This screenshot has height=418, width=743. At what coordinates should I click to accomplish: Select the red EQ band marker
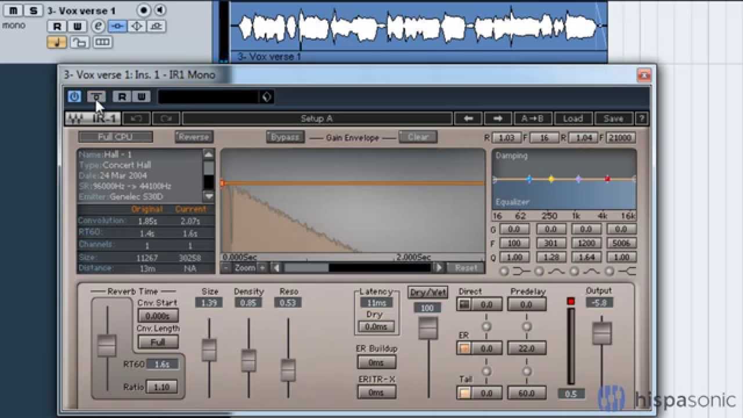(x=607, y=179)
